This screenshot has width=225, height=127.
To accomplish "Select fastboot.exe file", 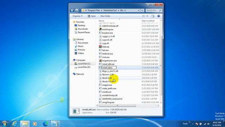I will 108,54.
